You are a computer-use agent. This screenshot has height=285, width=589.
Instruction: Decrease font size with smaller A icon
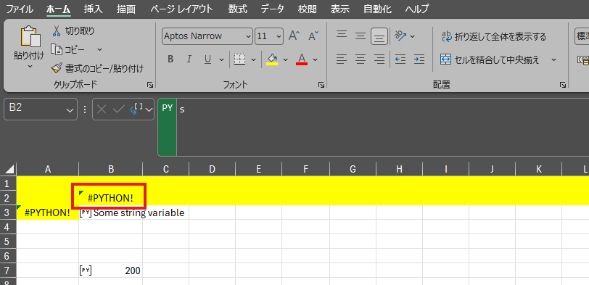[313, 36]
